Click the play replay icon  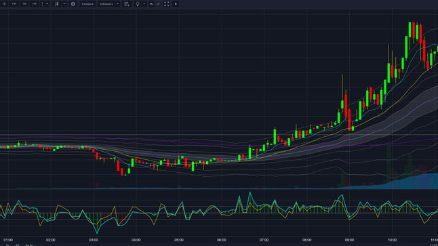[x=176, y=4]
